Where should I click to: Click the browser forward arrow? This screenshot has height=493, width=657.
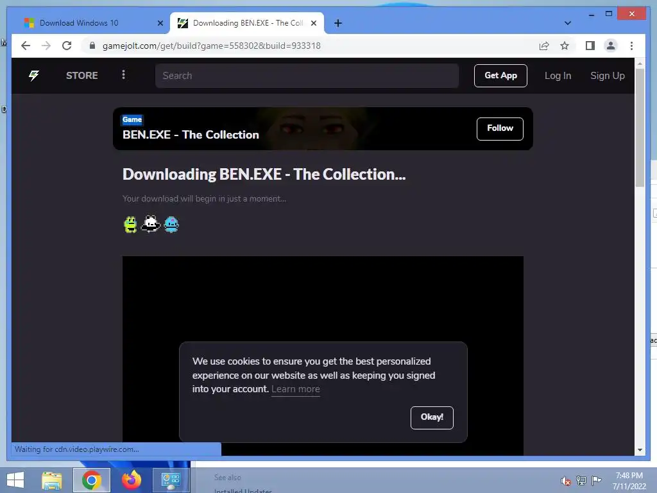tap(46, 46)
